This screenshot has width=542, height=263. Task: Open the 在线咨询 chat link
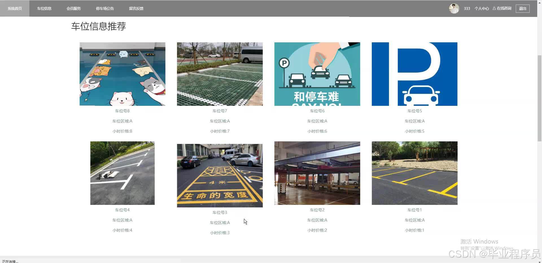pyautogui.click(x=502, y=8)
